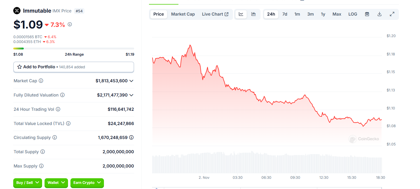This screenshot has width=420, height=189.
Task: Open the calendar date range picker
Action: pos(367,14)
